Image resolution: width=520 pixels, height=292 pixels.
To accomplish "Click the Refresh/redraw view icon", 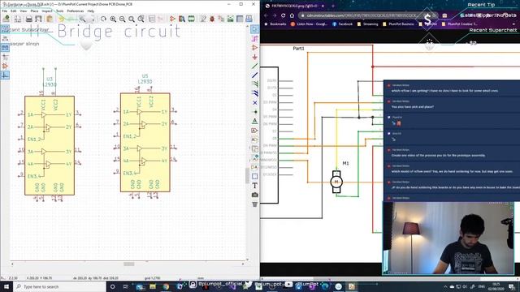I will point(103,19).
